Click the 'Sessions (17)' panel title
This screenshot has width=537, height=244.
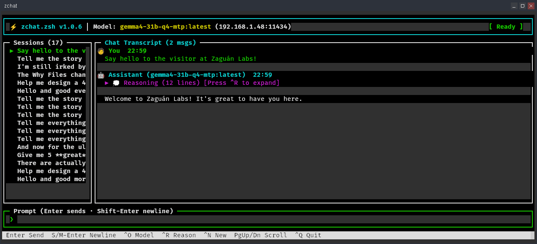coord(38,43)
